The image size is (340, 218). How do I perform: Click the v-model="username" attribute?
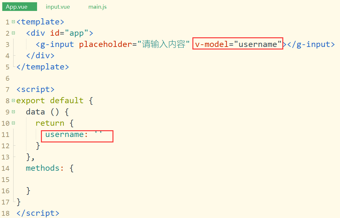click(x=238, y=44)
